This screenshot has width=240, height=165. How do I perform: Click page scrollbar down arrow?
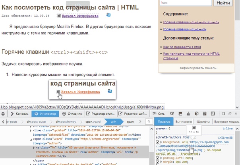tap(237, 107)
